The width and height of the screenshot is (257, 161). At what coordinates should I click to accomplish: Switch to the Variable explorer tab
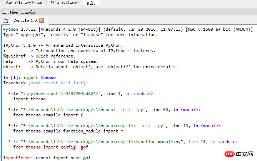coord(24,3)
